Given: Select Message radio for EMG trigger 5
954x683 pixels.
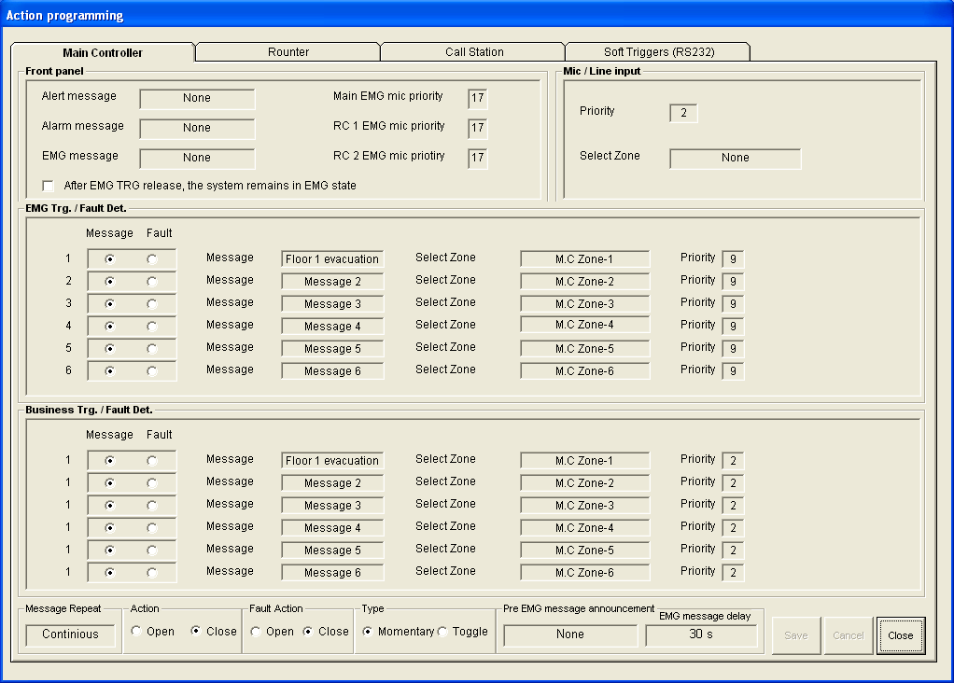Looking at the screenshot, I should click(x=109, y=348).
